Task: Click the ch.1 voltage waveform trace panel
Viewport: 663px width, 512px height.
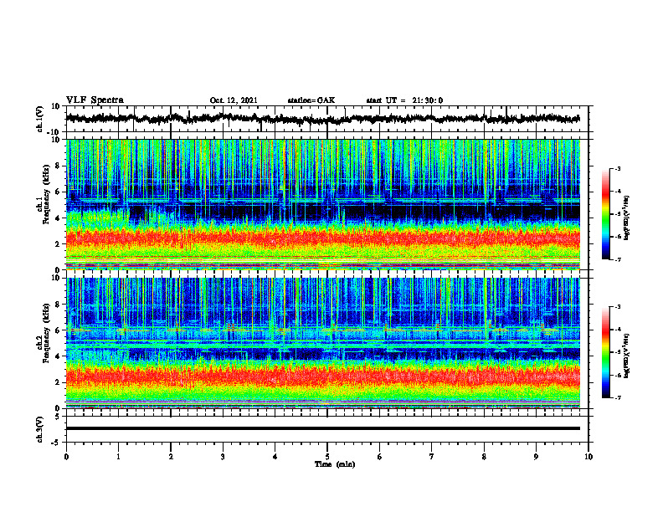Action: [327, 119]
